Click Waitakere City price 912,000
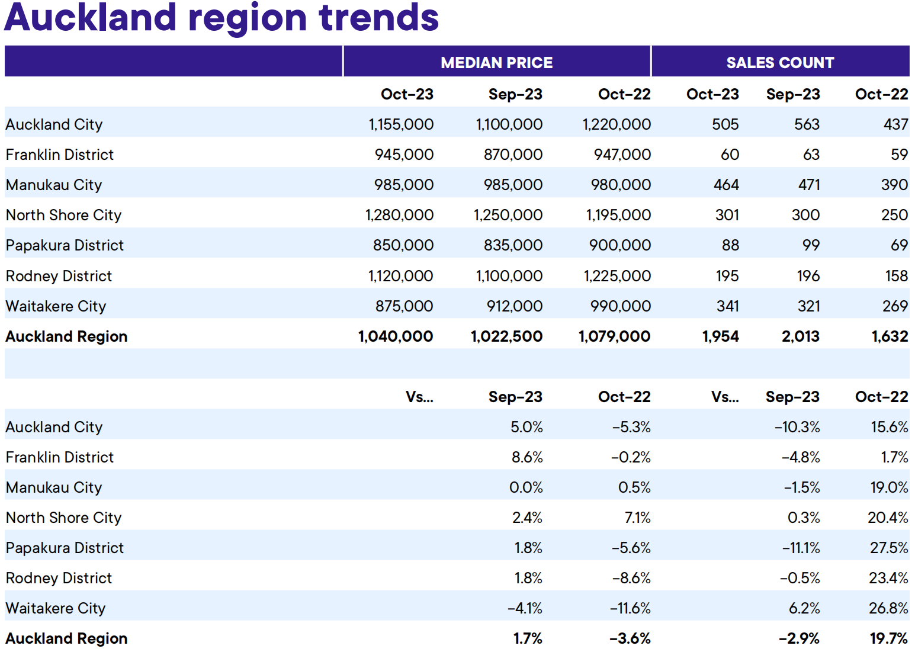The image size is (915, 652). (x=515, y=306)
